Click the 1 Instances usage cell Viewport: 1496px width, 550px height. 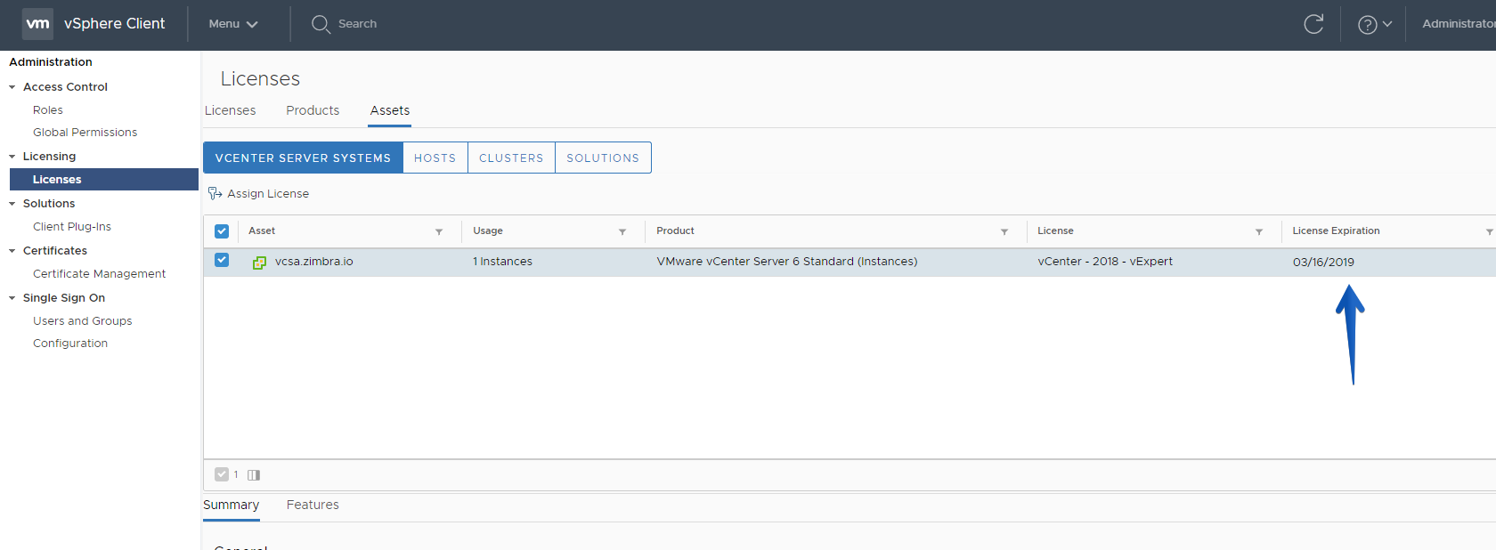pos(502,262)
